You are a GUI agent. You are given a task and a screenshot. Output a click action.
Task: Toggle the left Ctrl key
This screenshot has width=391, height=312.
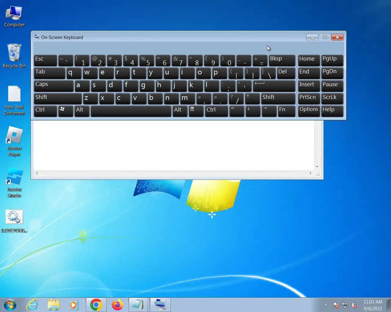(x=46, y=111)
